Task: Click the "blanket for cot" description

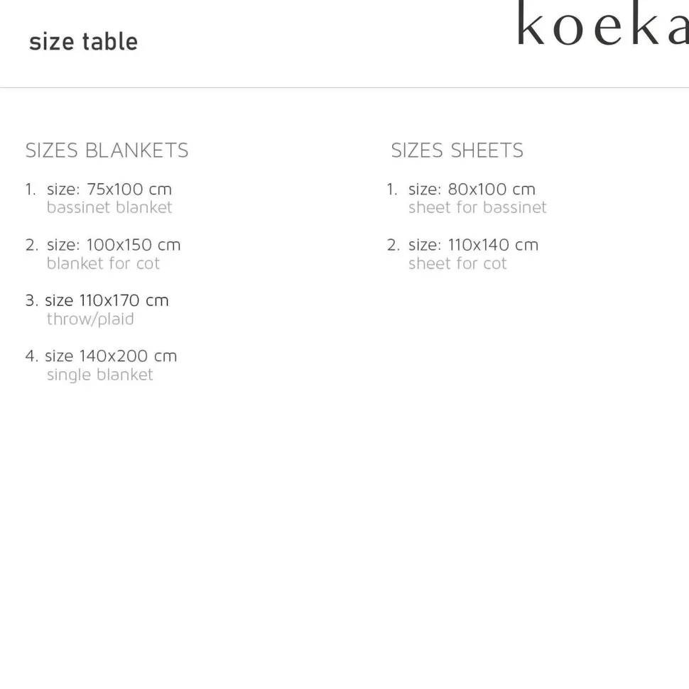Action: 103,263
